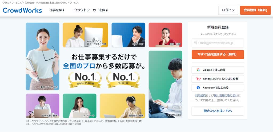Click the No.1 国内シェア laurel badge

(85, 80)
